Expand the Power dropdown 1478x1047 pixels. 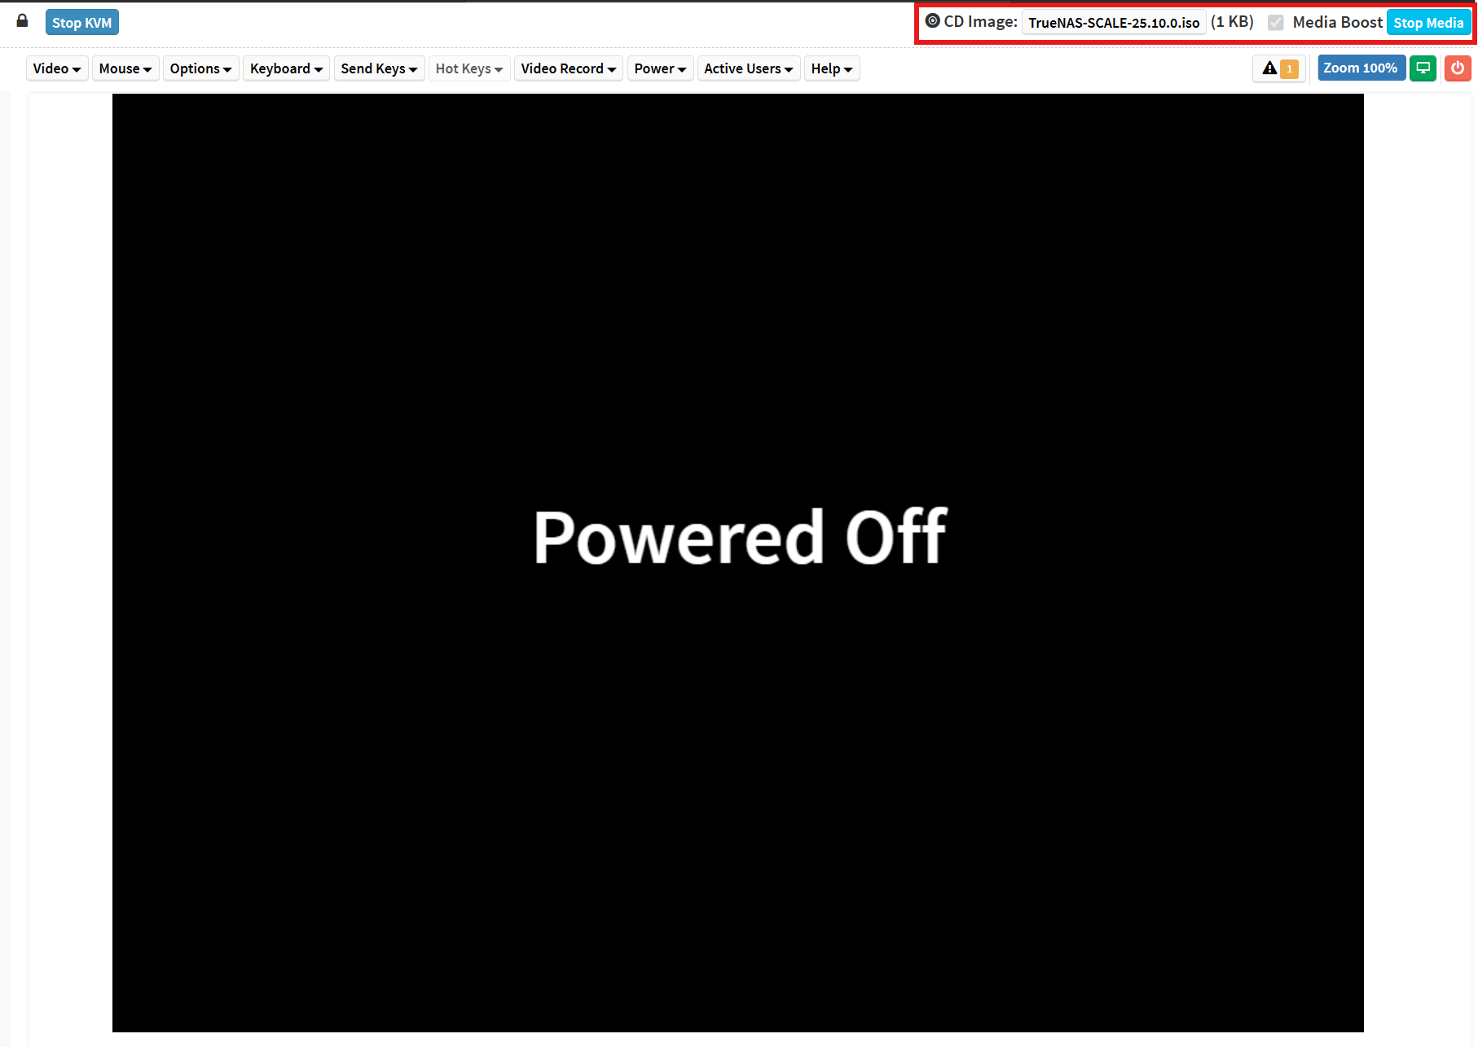(x=659, y=68)
